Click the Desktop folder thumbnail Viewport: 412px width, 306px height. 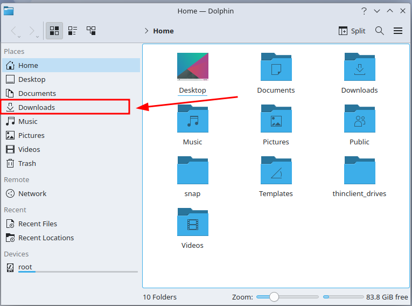tap(192, 67)
